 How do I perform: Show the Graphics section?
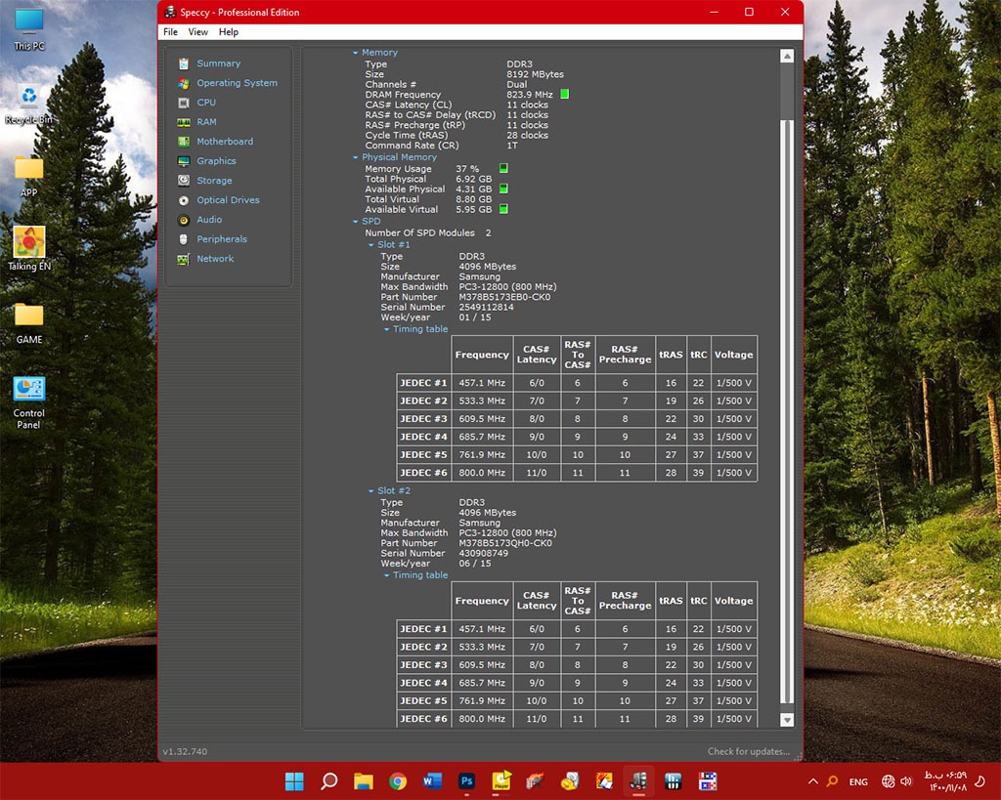[x=216, y=161]
